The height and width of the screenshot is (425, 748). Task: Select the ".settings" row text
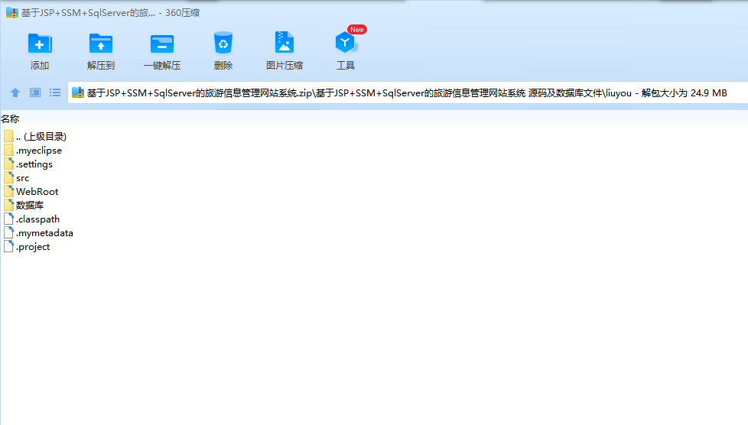coord(34,164)
